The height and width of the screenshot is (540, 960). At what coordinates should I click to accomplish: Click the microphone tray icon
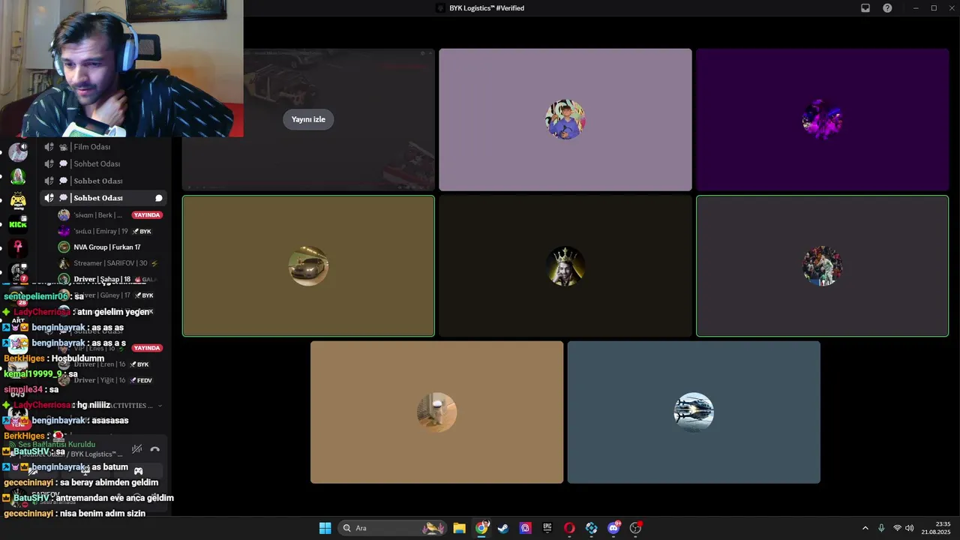881,528
